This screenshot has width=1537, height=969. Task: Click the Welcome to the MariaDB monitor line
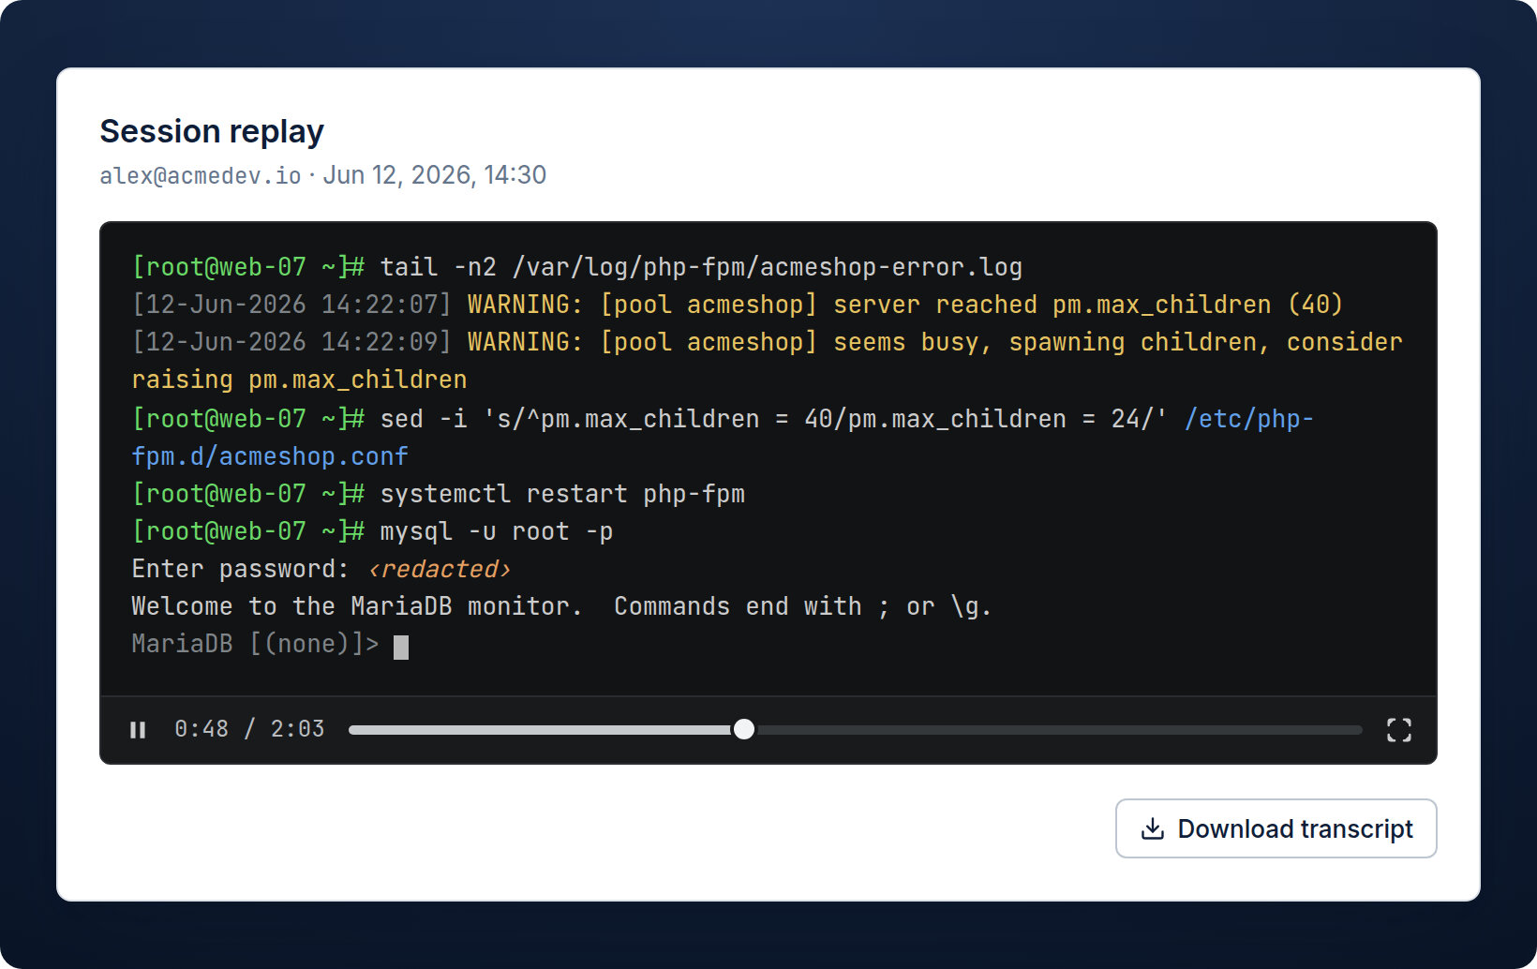pyautogui.click(x=561, y=606)
